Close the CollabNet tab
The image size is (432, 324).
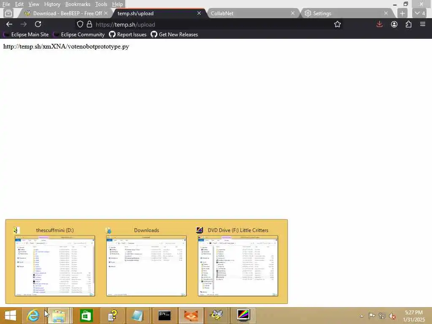click(293, 13)
